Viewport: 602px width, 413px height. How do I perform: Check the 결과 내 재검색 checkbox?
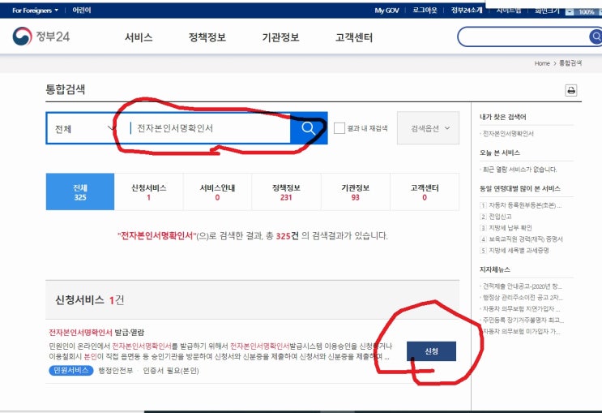(x=339, y=128)
